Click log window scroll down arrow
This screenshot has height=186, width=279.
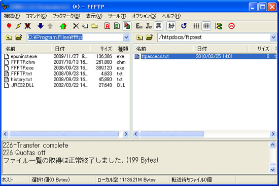tap(272, 170)
